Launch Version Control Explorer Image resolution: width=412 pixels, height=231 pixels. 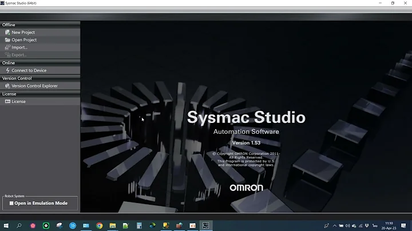(x=40, y=86)
